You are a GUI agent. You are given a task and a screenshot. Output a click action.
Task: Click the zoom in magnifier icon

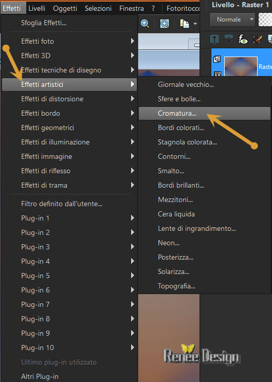[145, 24]
